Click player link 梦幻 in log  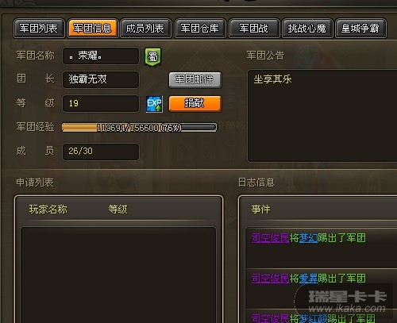(x=308, y=238)
